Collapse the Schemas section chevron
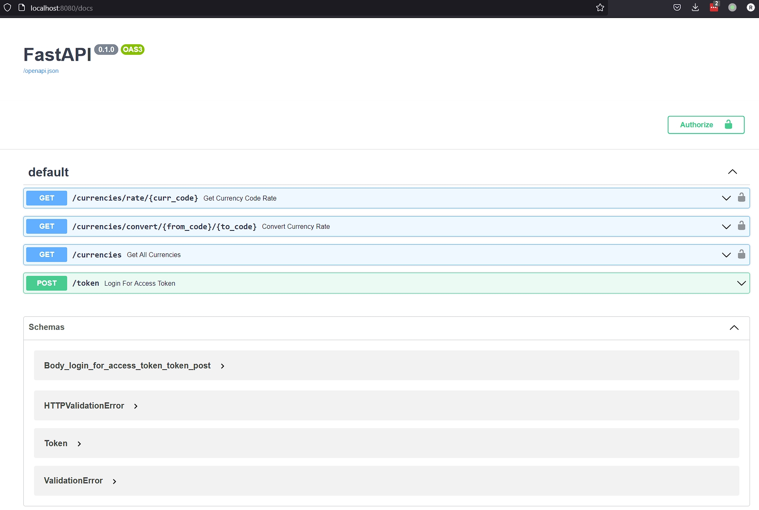 (x=734, y=327)
